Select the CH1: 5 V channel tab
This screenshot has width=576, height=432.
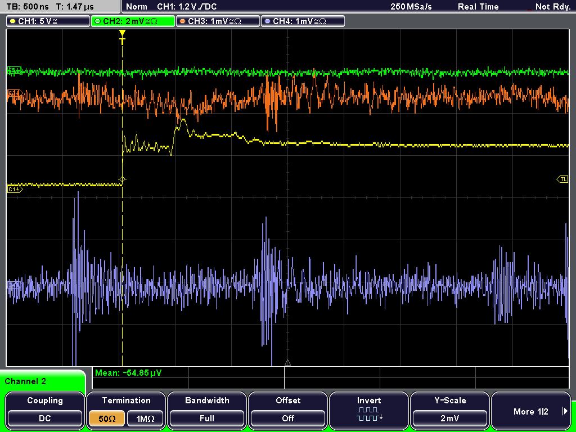tap(48, 21)
